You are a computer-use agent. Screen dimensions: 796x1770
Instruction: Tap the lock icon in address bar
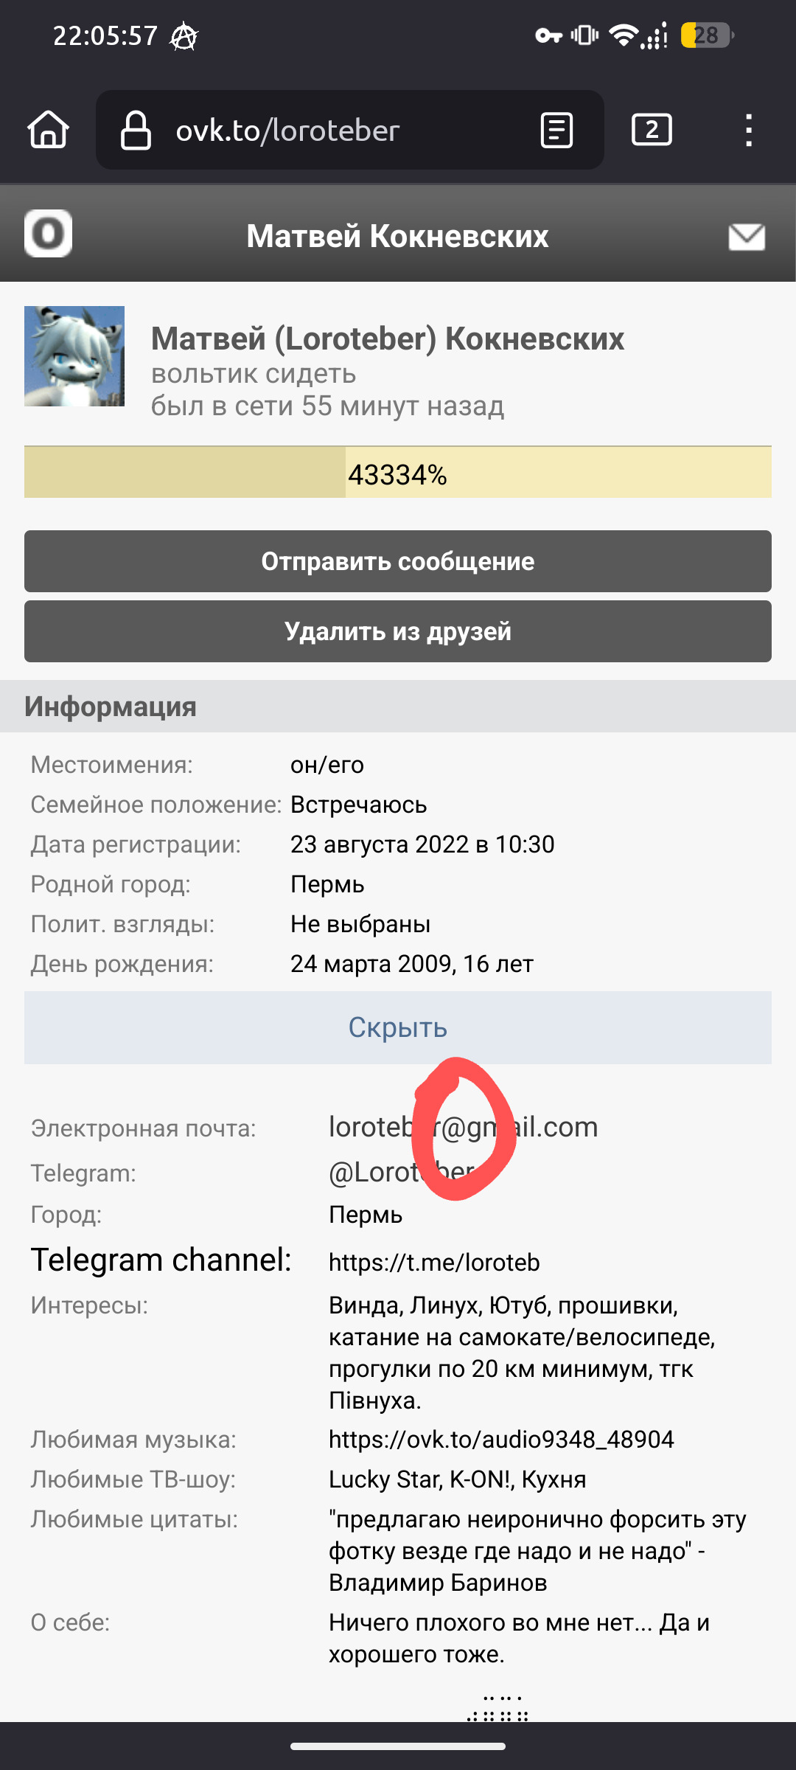136,130
